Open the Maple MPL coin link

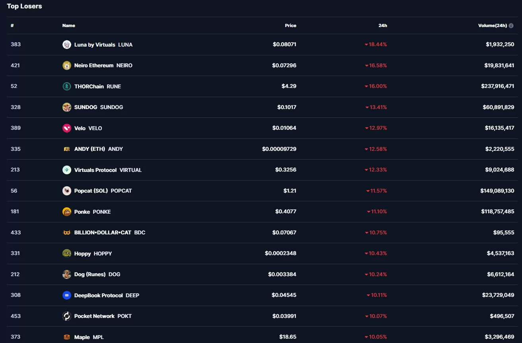(89, 337)
